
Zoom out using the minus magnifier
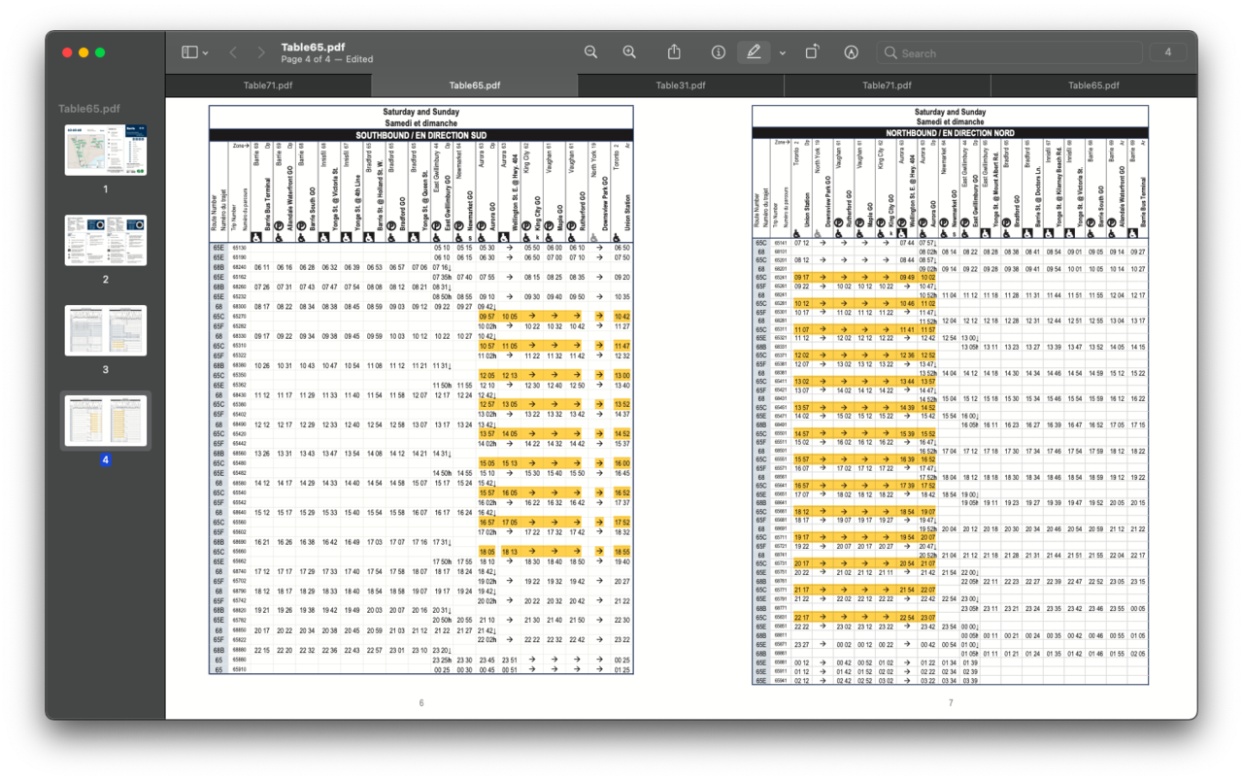click(590, 52)
